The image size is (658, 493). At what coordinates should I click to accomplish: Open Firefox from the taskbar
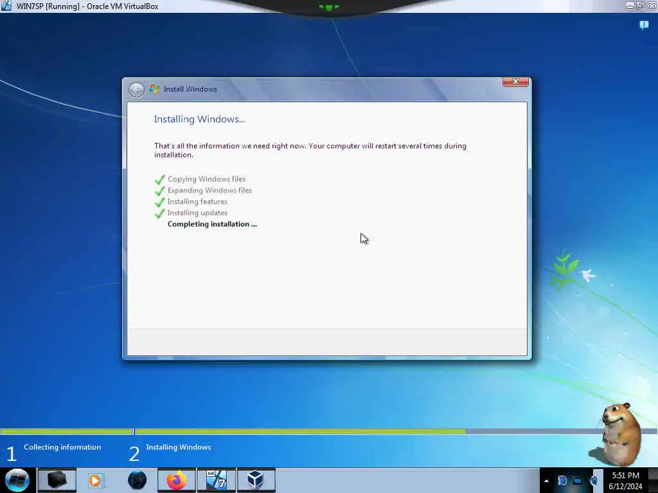177,480
